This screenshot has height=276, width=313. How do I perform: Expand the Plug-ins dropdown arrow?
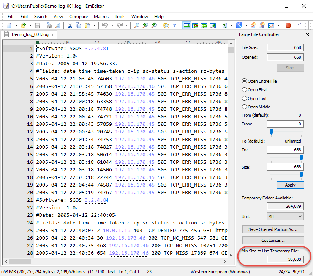click(278, 25)
